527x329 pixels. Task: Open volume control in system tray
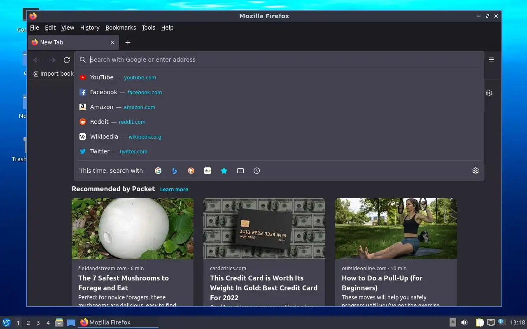click(x=464, y=322)
